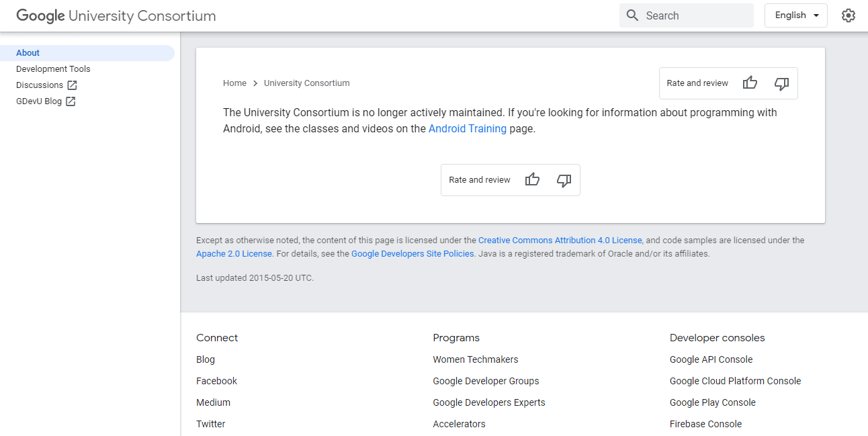The width and height of the screenshot is (868, 436).
Task: Click the external link icon beside GDevU Blog
Action: tap(71, 101)
